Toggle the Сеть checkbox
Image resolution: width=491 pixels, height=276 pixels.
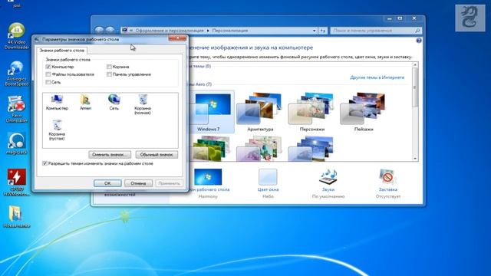pyautogui.click(x=48, y=82)
